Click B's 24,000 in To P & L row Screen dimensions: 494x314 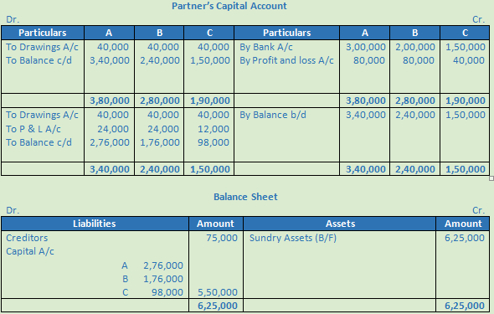tap(163, 128)
